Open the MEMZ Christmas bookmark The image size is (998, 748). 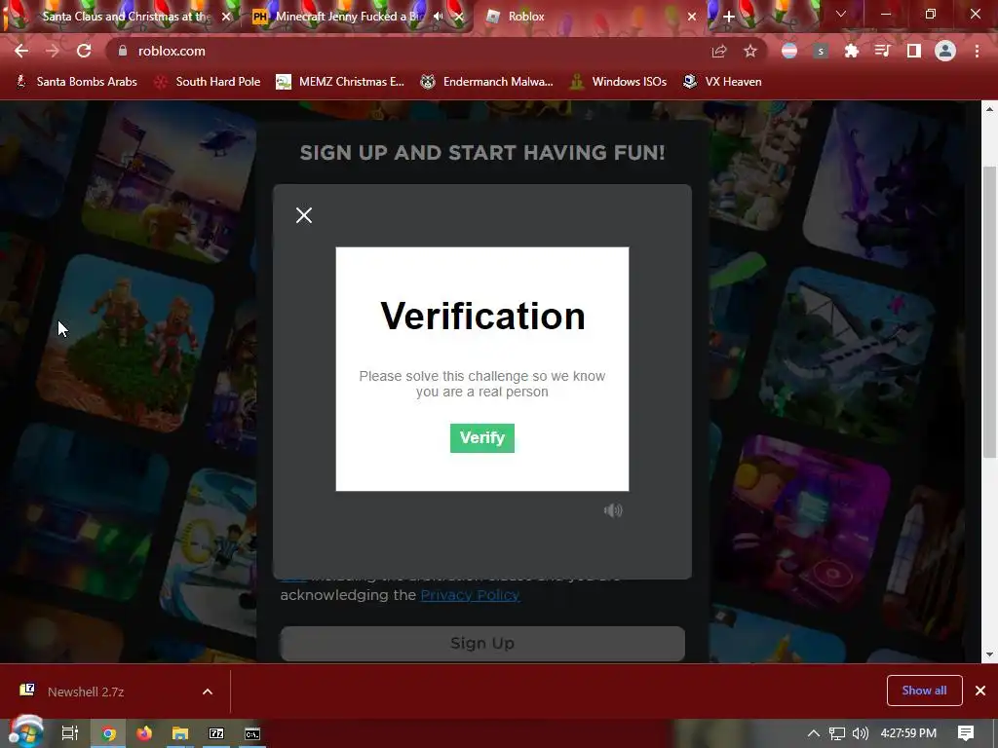pyautogui.click(x=340, y=82)
